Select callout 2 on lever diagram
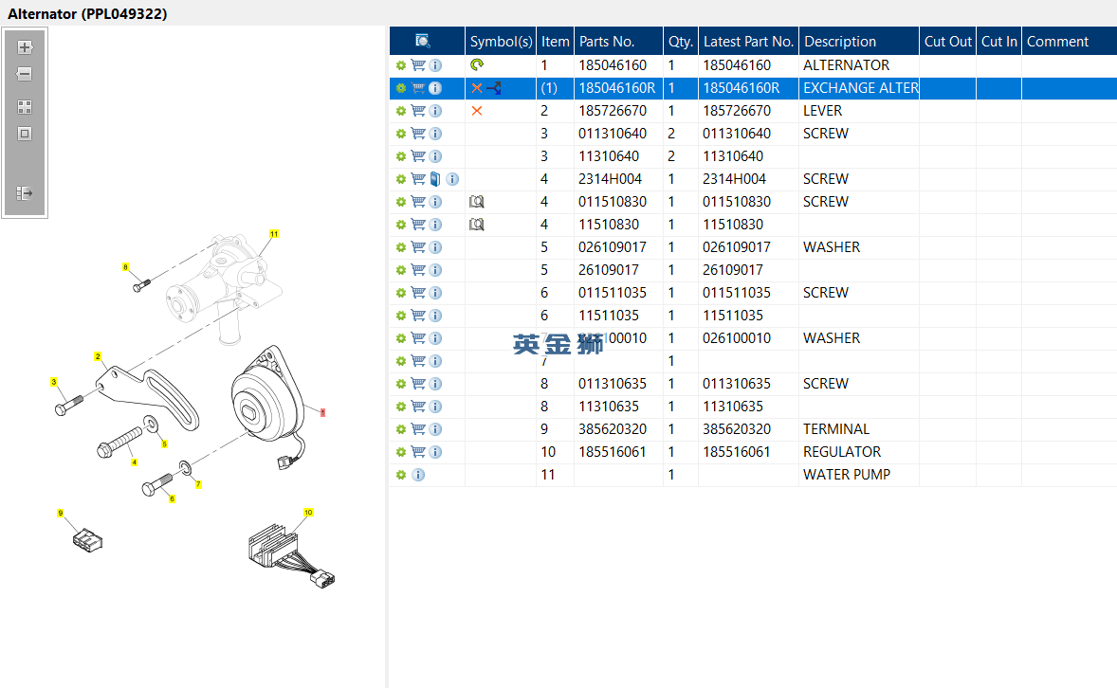 click(98, 356)
